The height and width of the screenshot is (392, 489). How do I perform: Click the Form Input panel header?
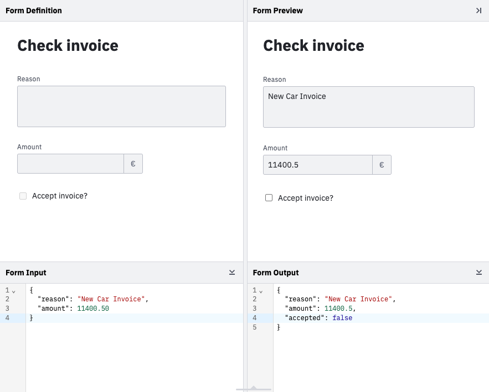click(x=121, y=273)
